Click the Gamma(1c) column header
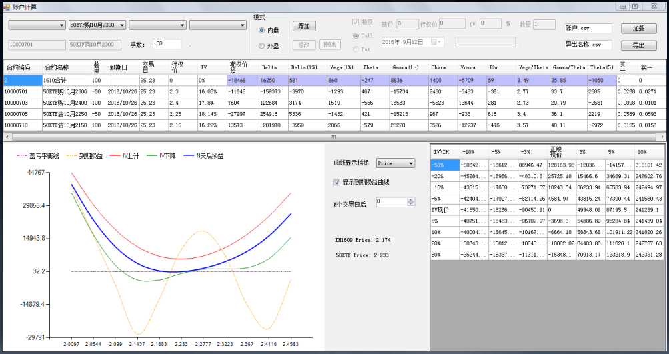Screen dimensions: 669x354 [408, 67]
